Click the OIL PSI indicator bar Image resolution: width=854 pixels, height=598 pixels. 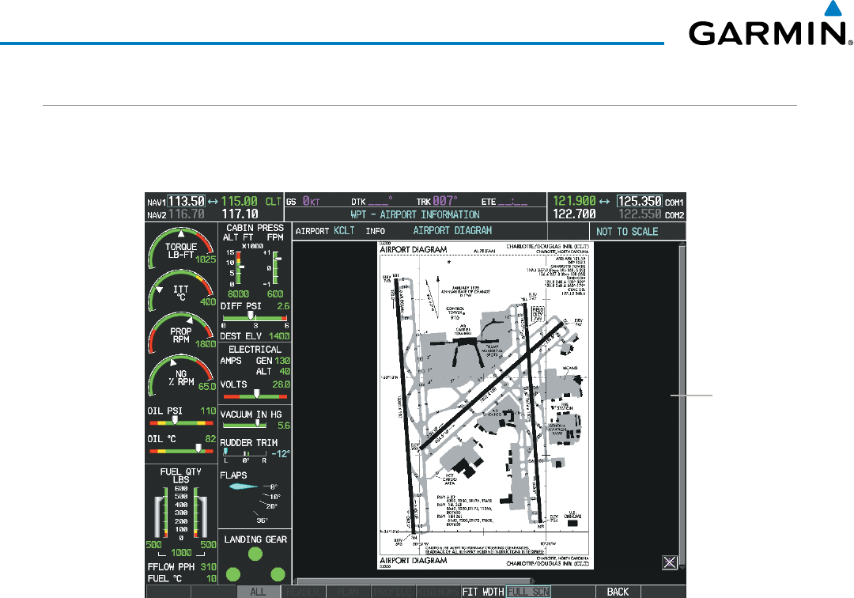[182, 422]
